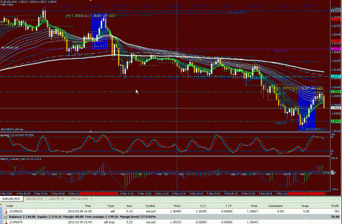This screenshot has height=224, width=342.
Task: Click the EURUSD,M15 chart title text
Action: coord(28,2)
